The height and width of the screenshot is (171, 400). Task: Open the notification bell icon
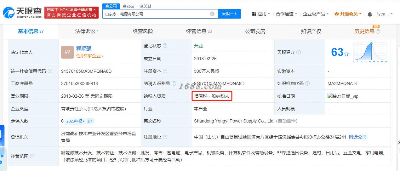[370, 14]
